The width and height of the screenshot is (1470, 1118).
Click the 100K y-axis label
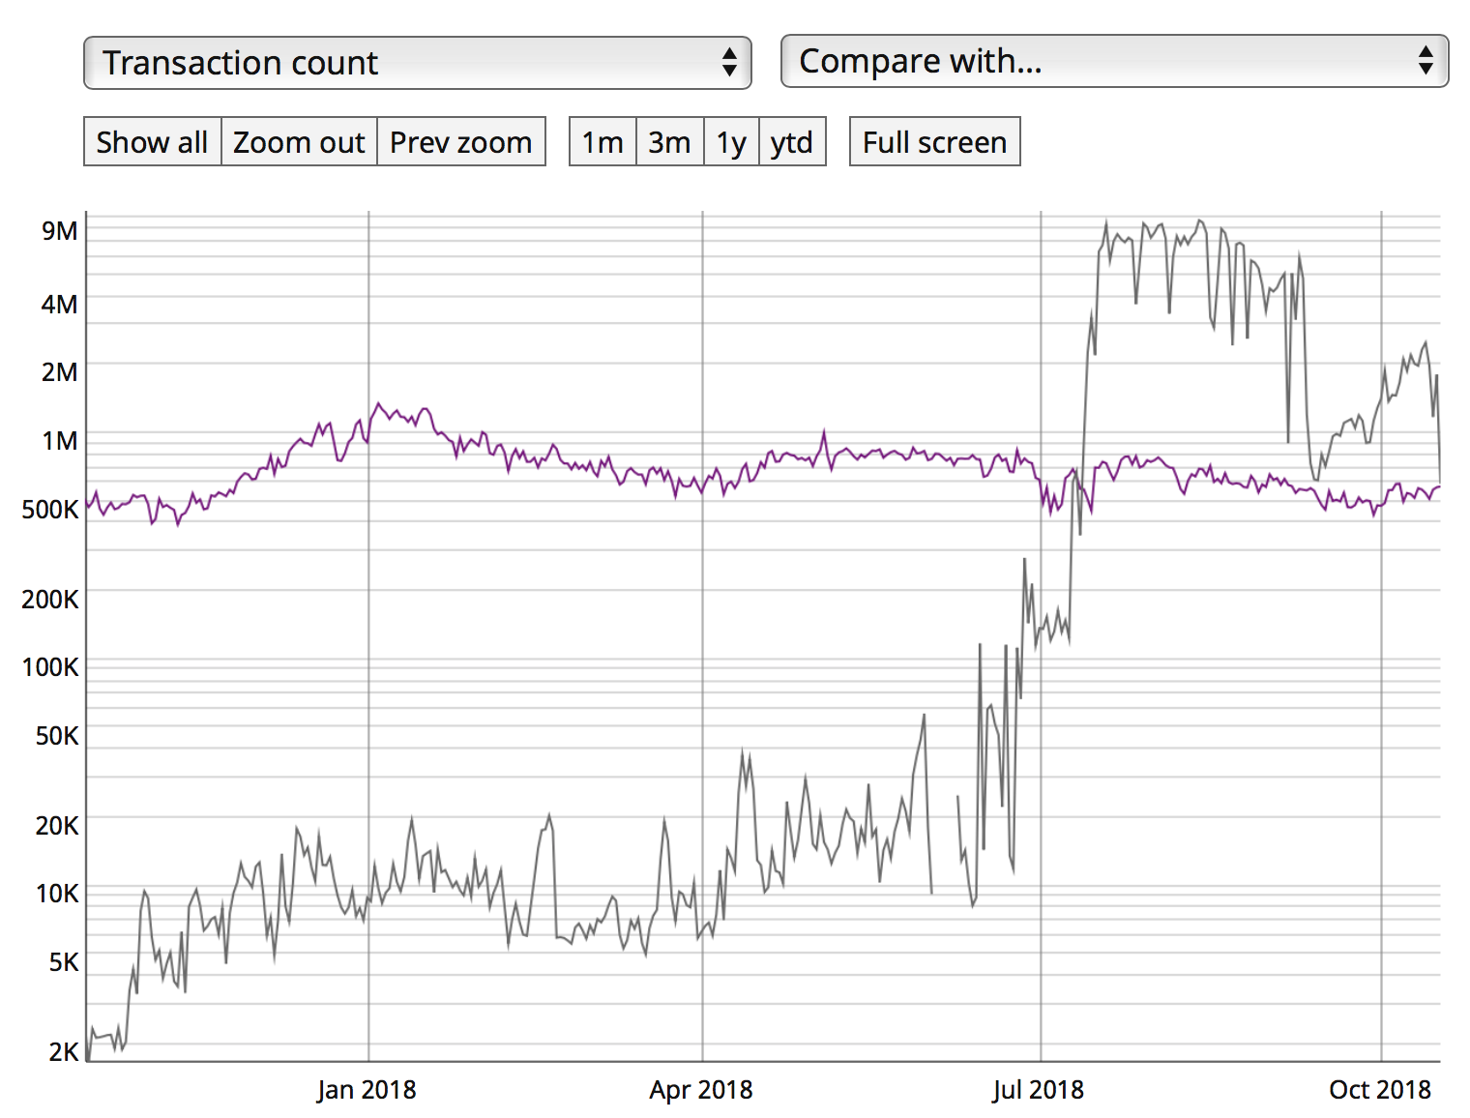click(x=50, y=667)
